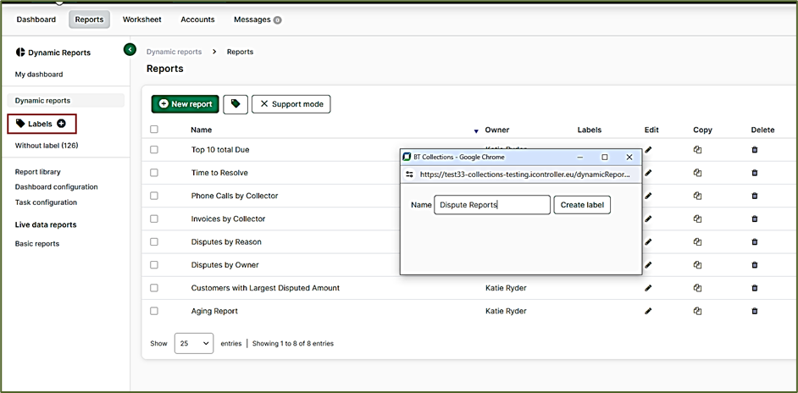Edit the Top 10 total Due report
This screenshot has height=393, width=798.
pos(648,150)
